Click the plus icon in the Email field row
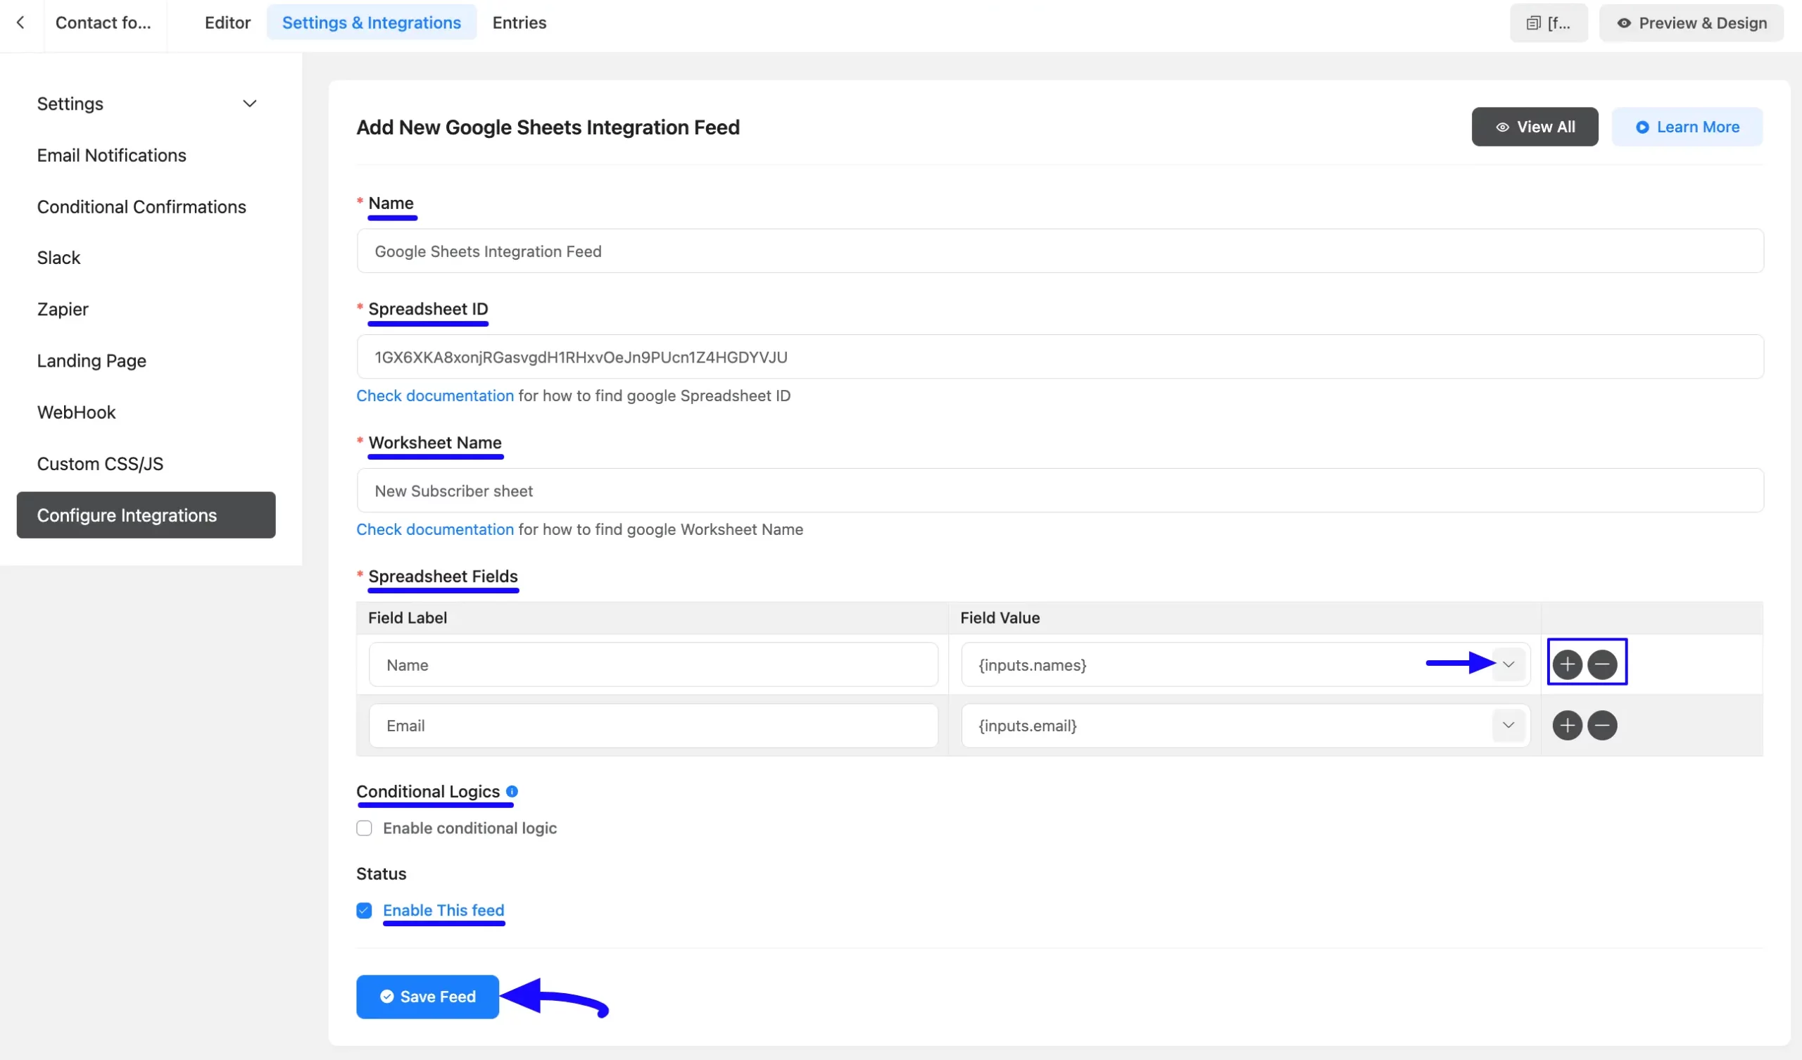Image resolution: width=1802 pixels, height=1060 pixels. (x=1567, y=725)
